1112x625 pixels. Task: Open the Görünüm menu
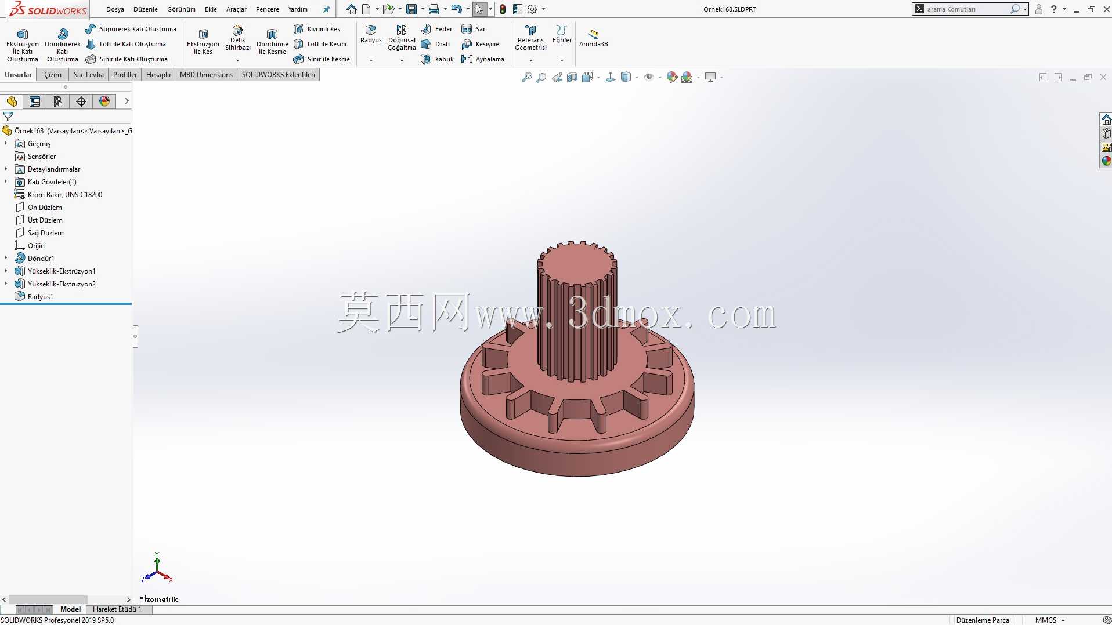pyautogui.click(x=181, y=9)
